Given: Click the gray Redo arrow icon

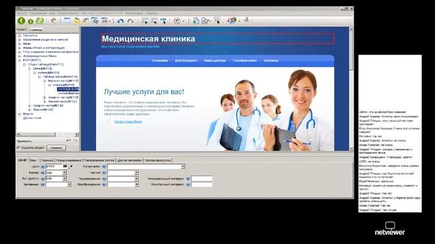Looking at the screenshot, I should (130, 21).
